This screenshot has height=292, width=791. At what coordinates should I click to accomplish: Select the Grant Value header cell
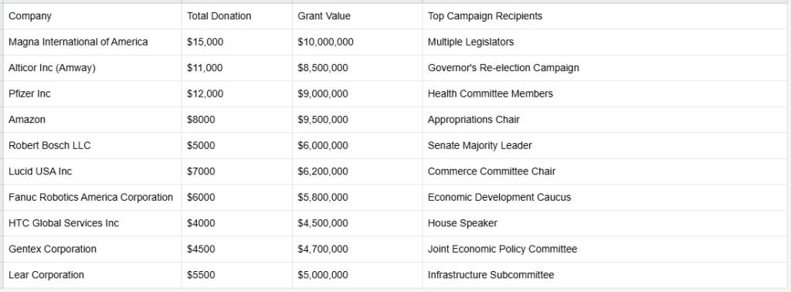[x=357, y=16]
